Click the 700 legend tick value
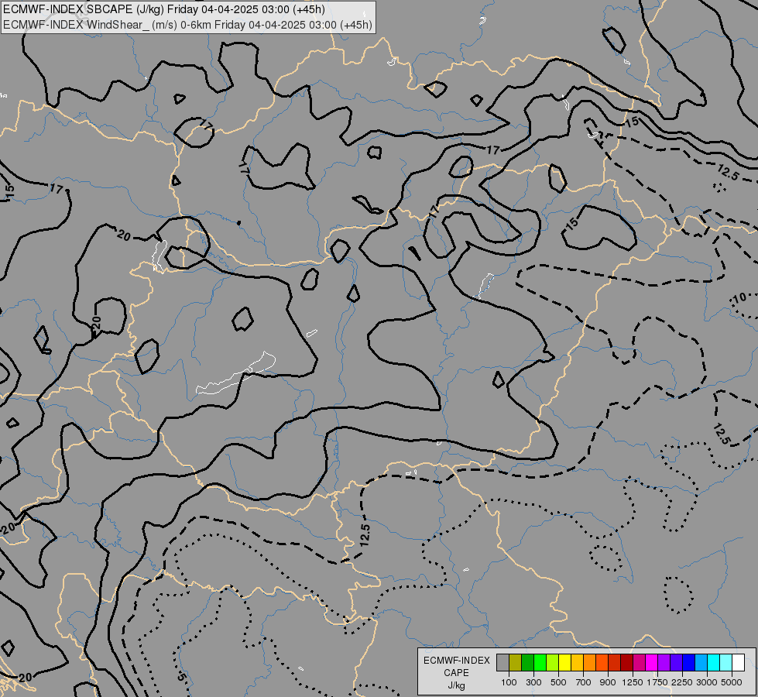This screenshot has height=697, width=758. [584, 682]
